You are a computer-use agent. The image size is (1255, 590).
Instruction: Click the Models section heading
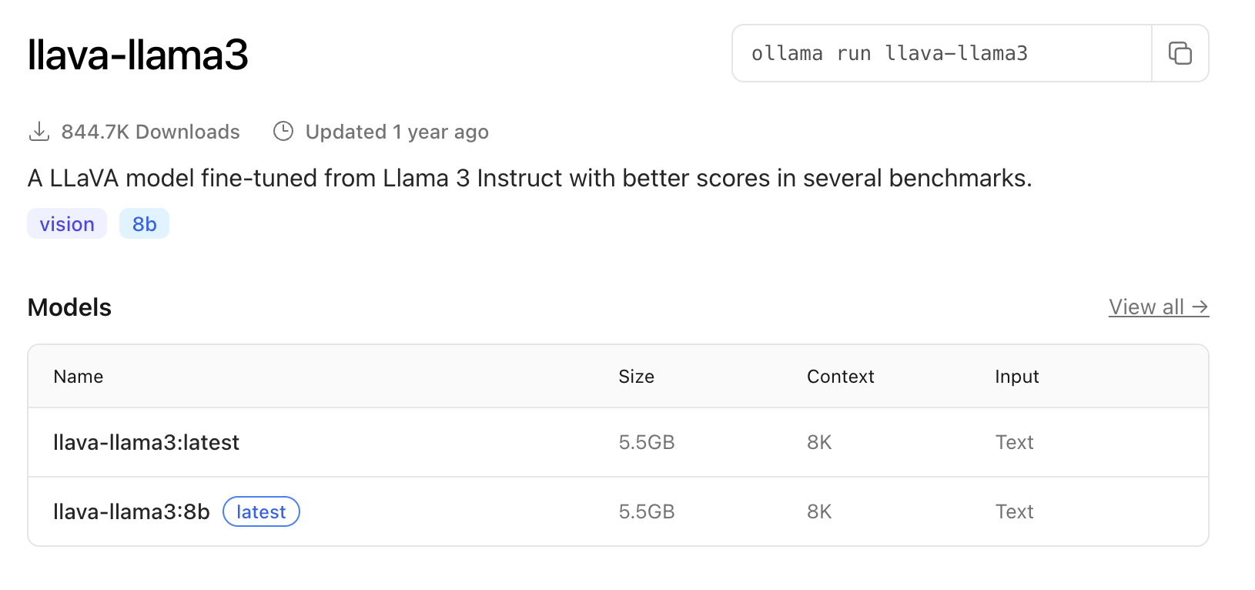69,307
